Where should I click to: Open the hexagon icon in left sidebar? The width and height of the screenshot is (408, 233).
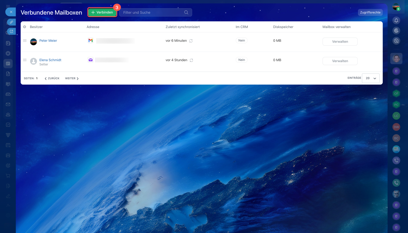point(8,53)
